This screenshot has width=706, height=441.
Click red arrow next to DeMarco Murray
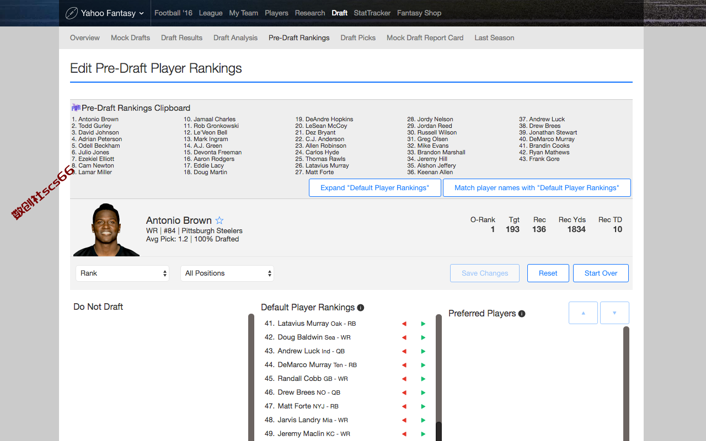404,365
